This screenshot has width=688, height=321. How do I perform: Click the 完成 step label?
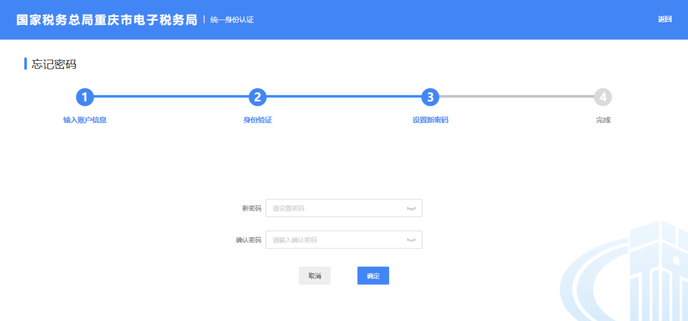point(603,120)
